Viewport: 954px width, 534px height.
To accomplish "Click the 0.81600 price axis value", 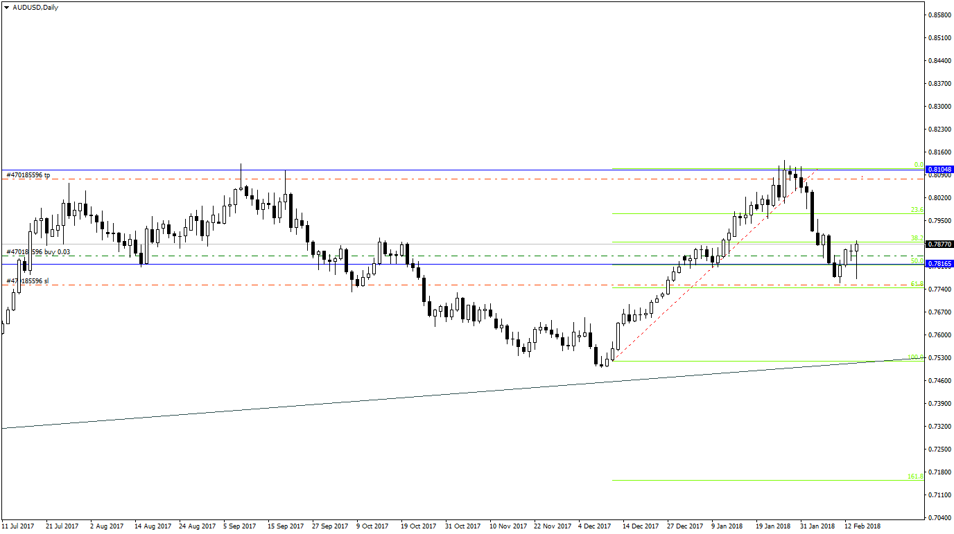I will pos(939,152).
